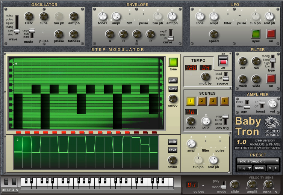Select scene 3 button
Screen dimensions: 283x195
213,101
